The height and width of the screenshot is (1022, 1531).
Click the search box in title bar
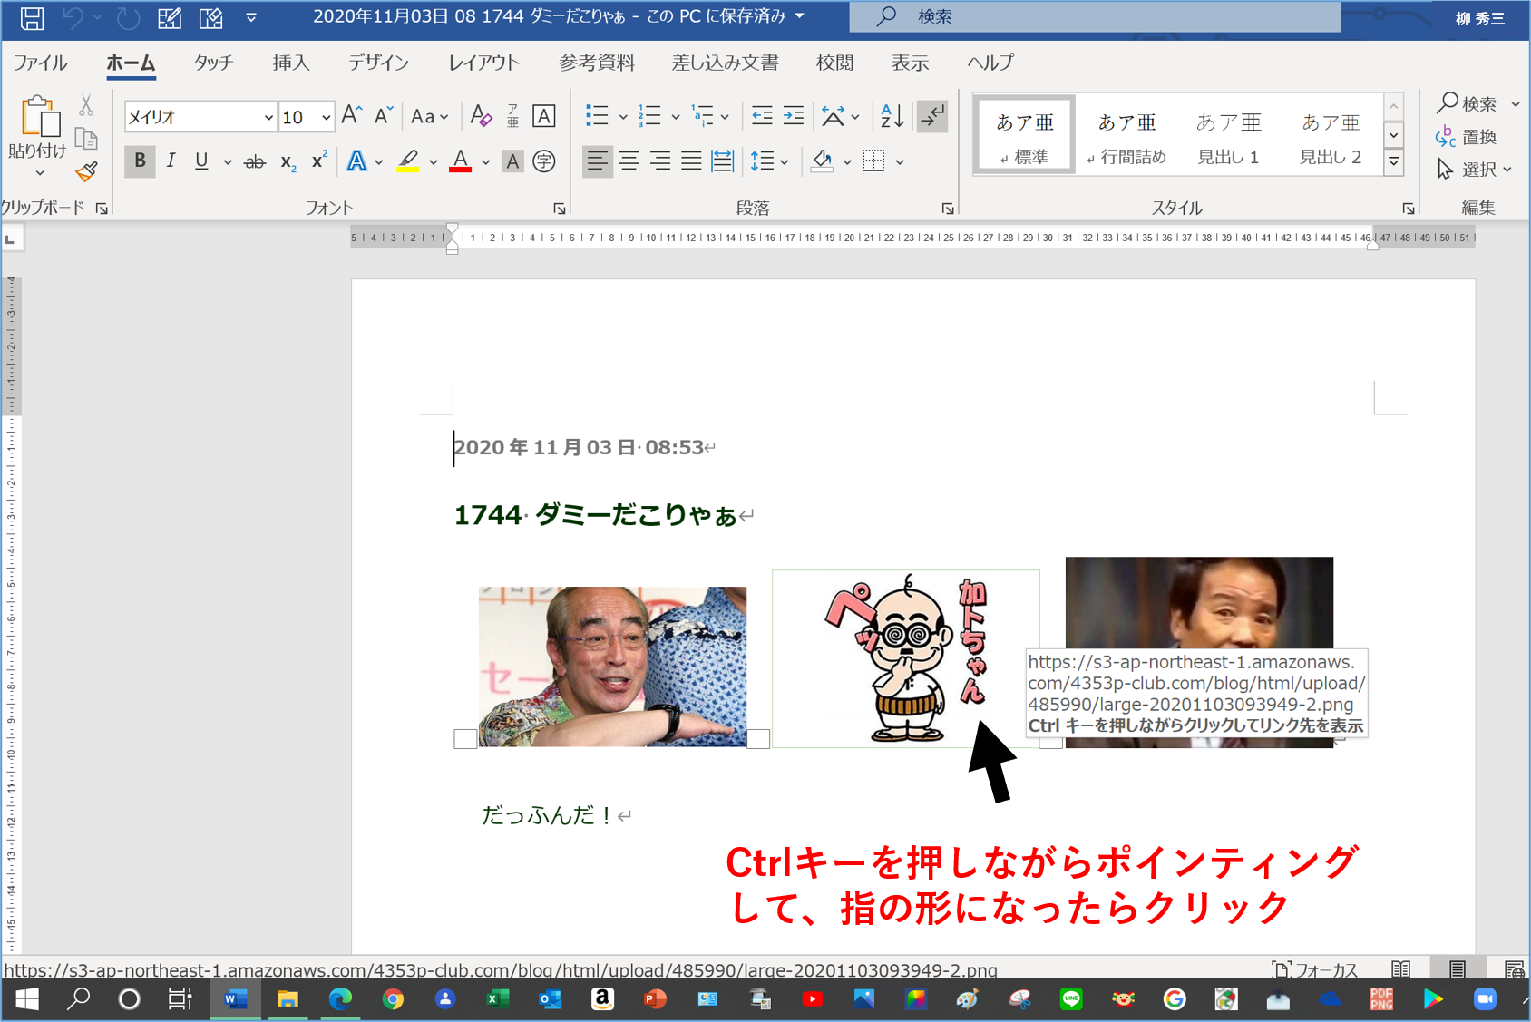[1095, 16]
